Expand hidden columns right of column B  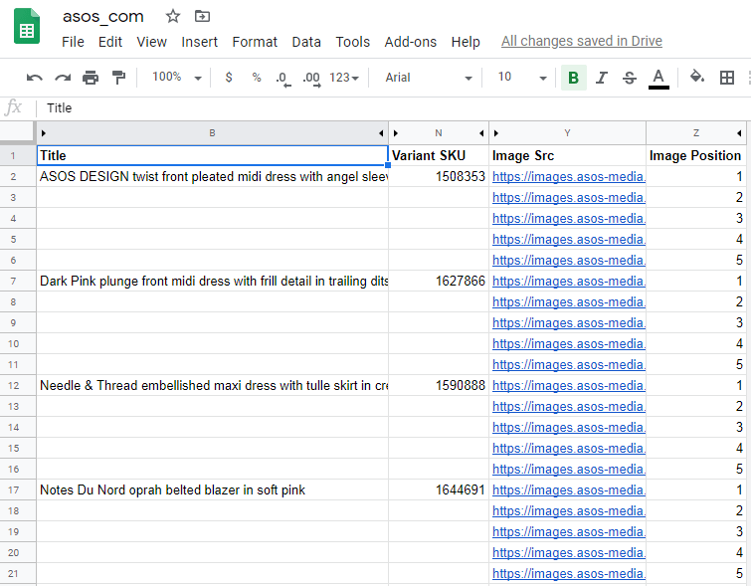coord(381,133)
